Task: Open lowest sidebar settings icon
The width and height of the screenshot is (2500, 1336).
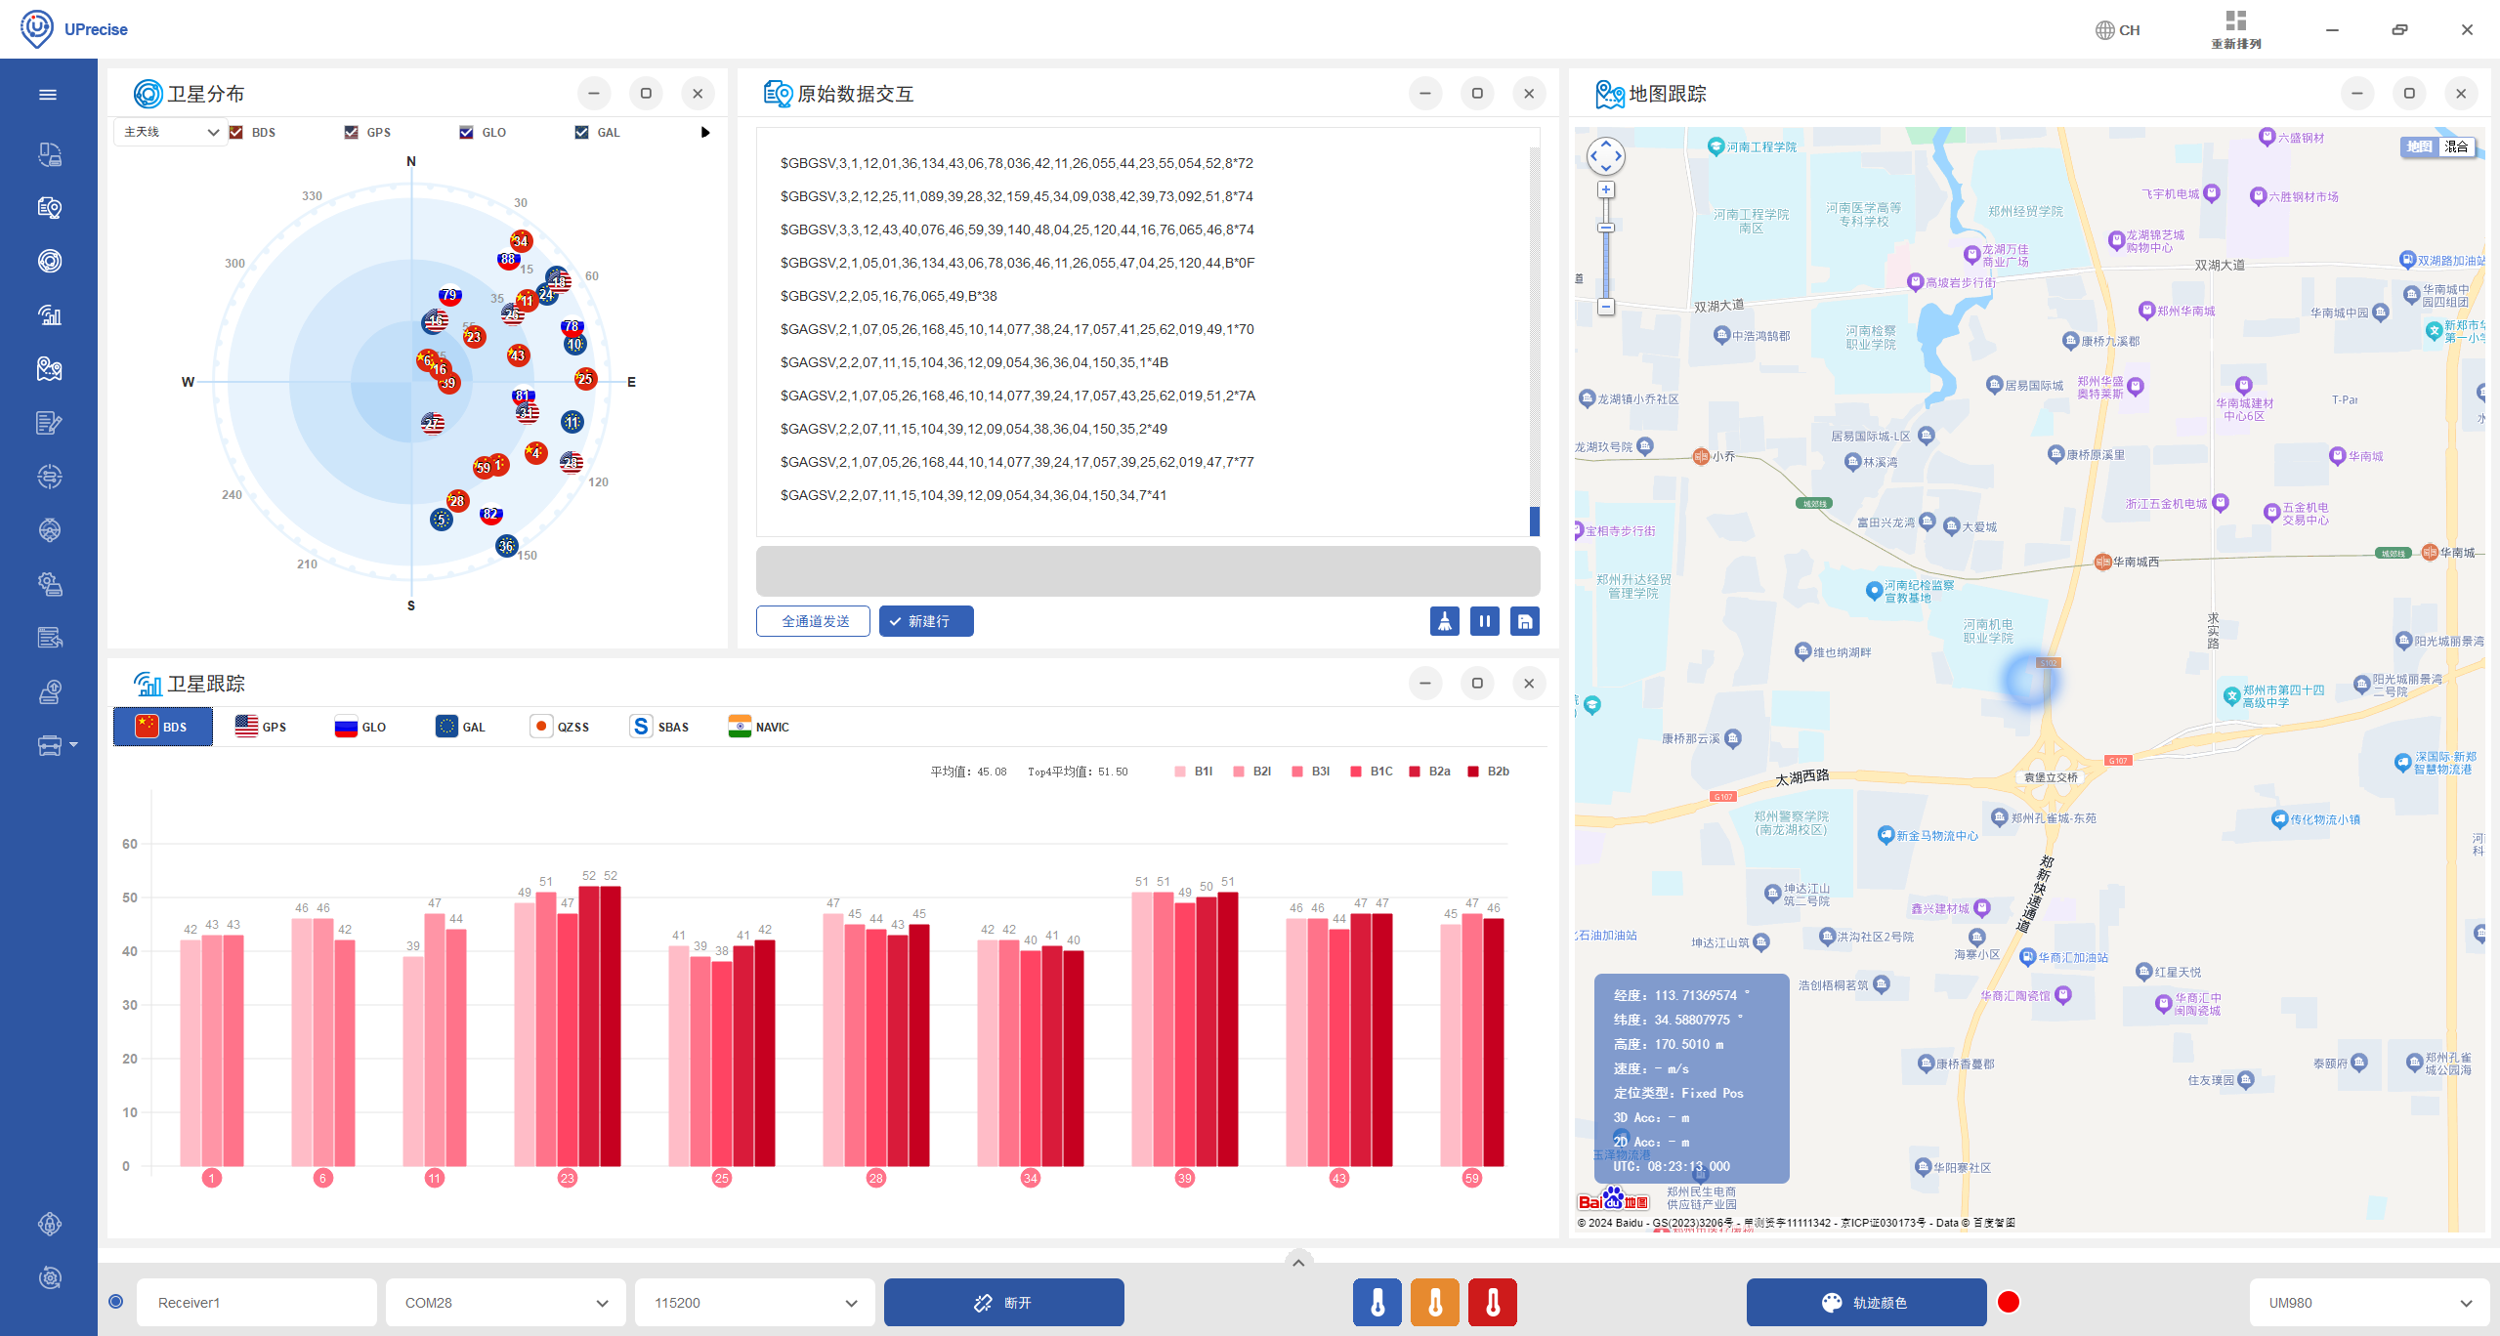Action: pos(49,1277)
